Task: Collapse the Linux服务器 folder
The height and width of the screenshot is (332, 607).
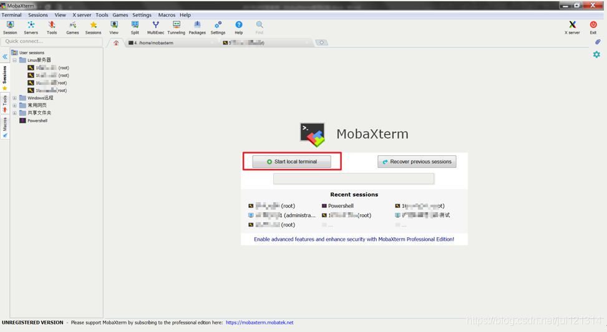Action: click(x=15, y=60)
